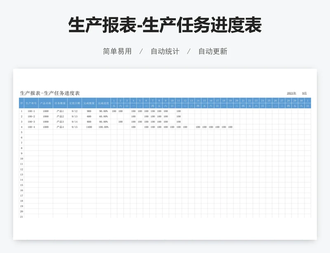Select day 12 value 100 in row 100-4
This screenshot has height=253, width=330.
(x=185, y=127)
